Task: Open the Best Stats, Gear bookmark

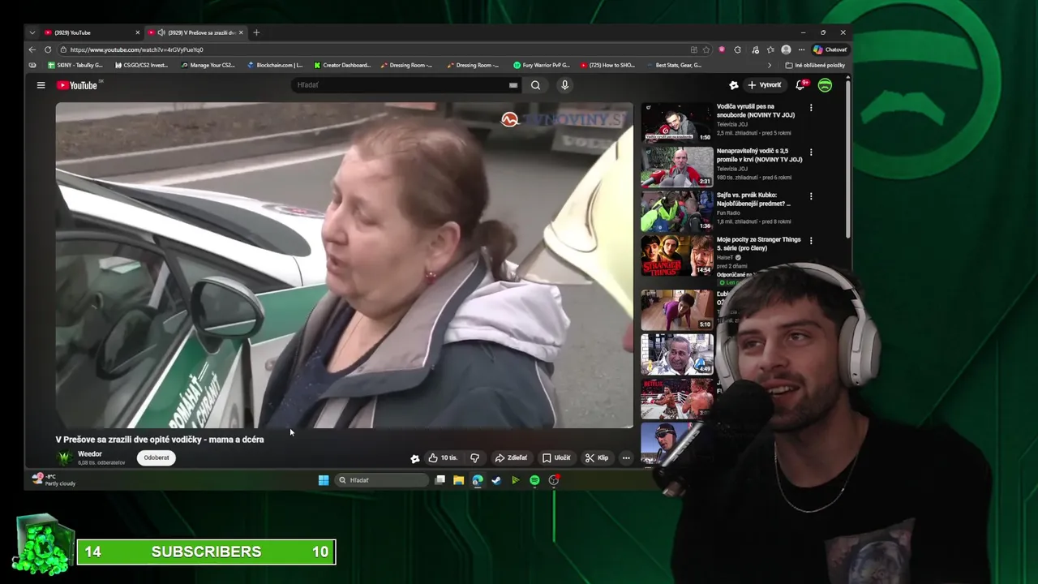Action: click(x=674, y=65)
